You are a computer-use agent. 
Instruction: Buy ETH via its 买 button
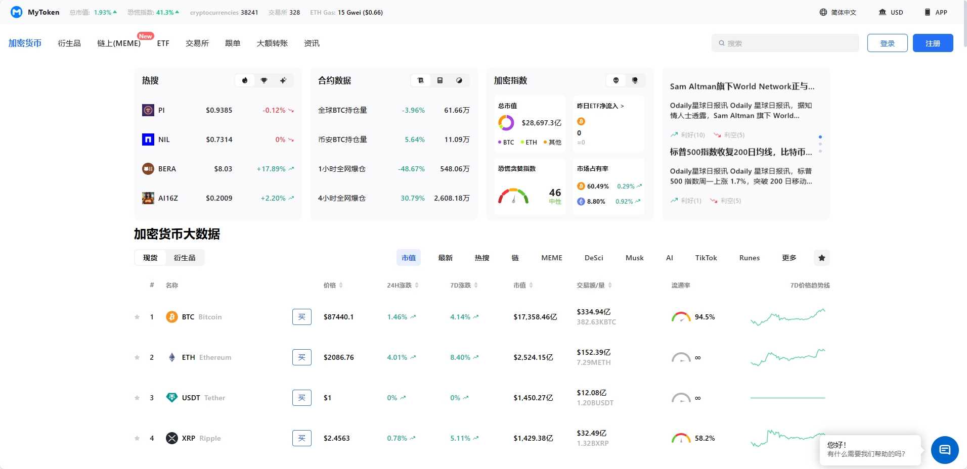click(301, 357)
